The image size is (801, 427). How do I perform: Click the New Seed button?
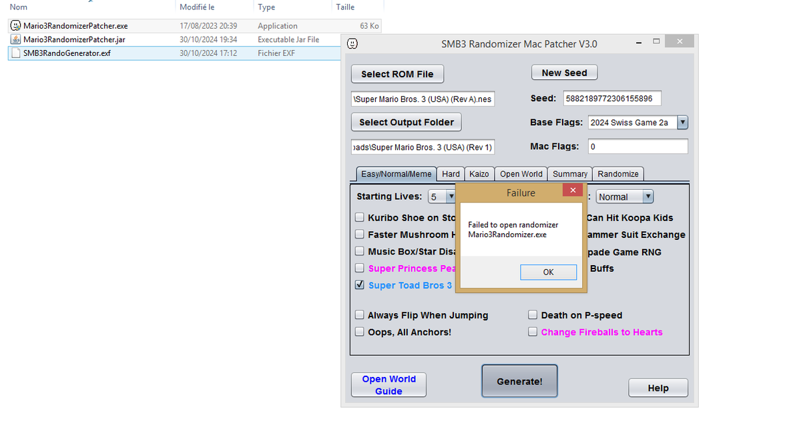pos(565,73)
